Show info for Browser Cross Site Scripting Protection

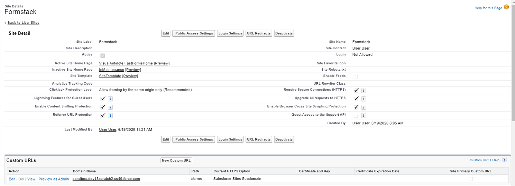coord(364,107)
